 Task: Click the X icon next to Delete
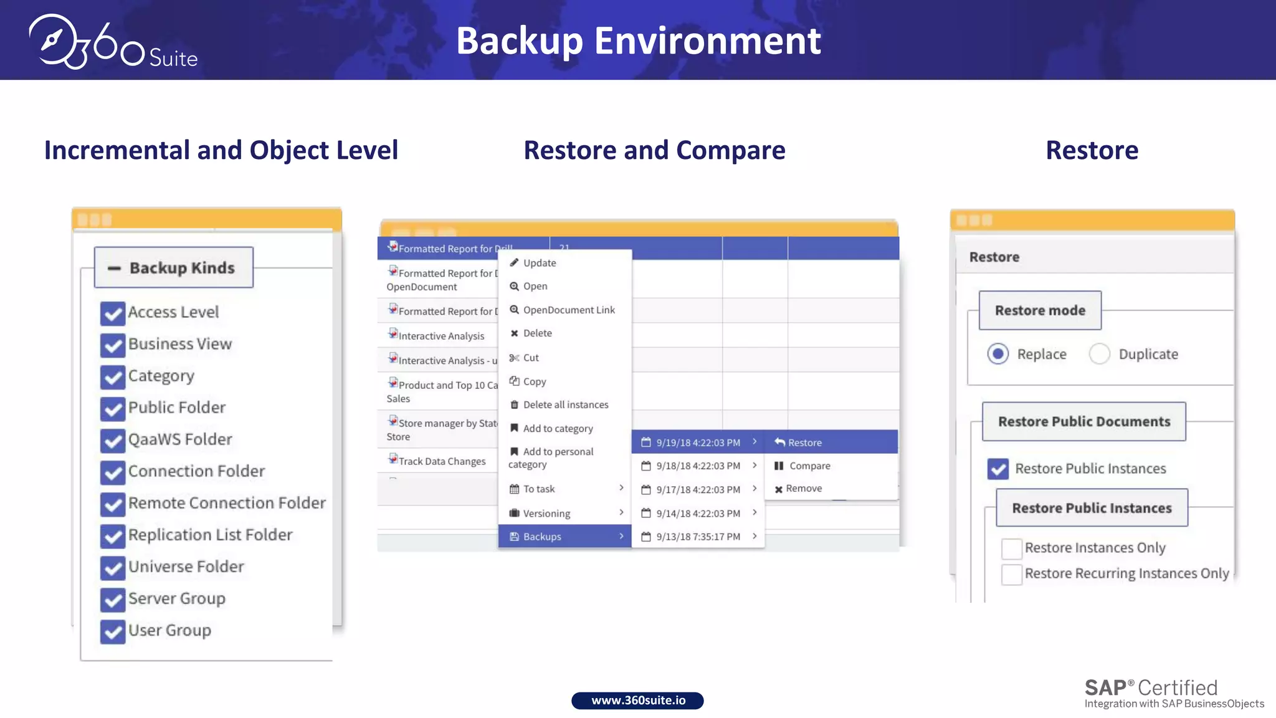click(514, 333)
